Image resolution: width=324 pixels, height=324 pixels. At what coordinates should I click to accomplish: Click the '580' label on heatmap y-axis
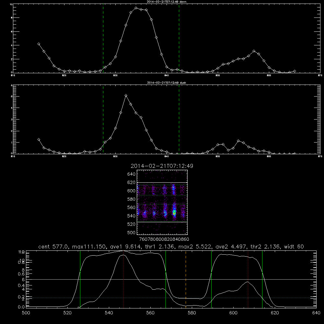[132, 199]
